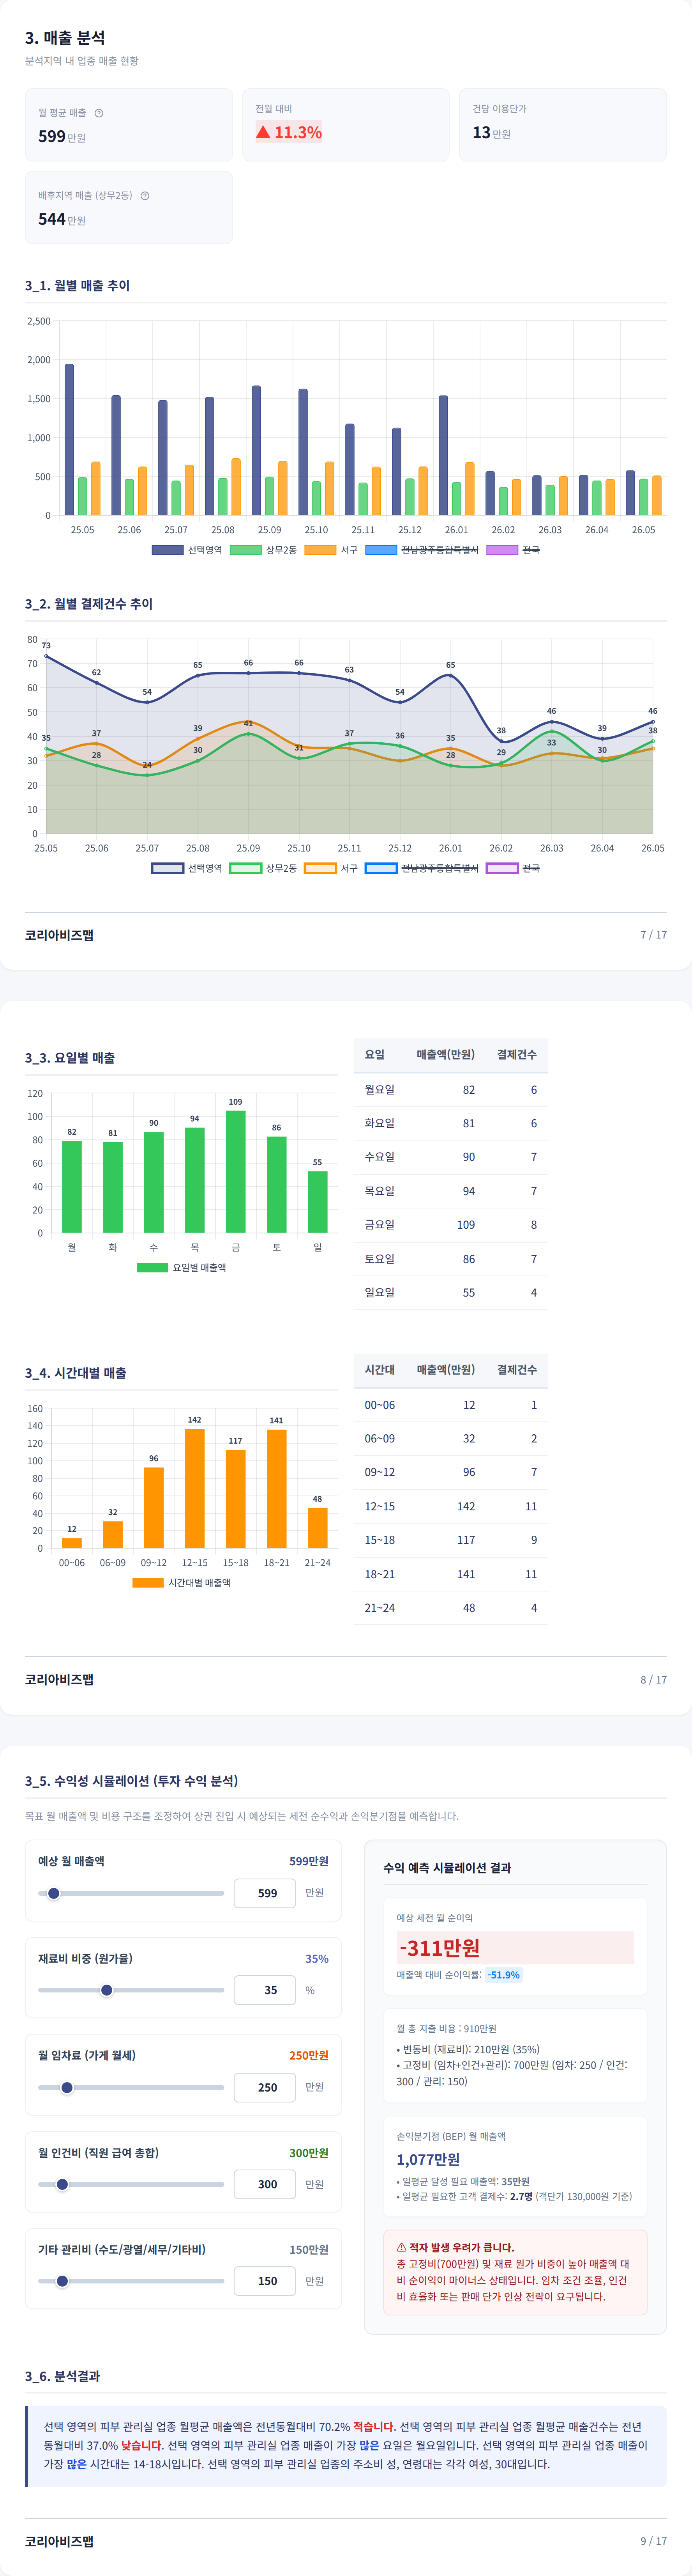
Task: Adjust the 재료비 비중 (원가율) slider
Action: coord(131,1990)
